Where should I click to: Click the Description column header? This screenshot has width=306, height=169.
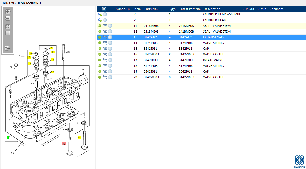pos(212,9)
